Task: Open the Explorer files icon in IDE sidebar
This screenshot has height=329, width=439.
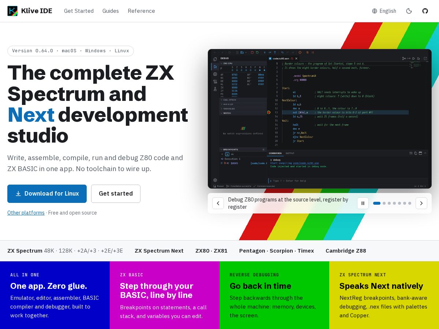Action: (215, 59)
